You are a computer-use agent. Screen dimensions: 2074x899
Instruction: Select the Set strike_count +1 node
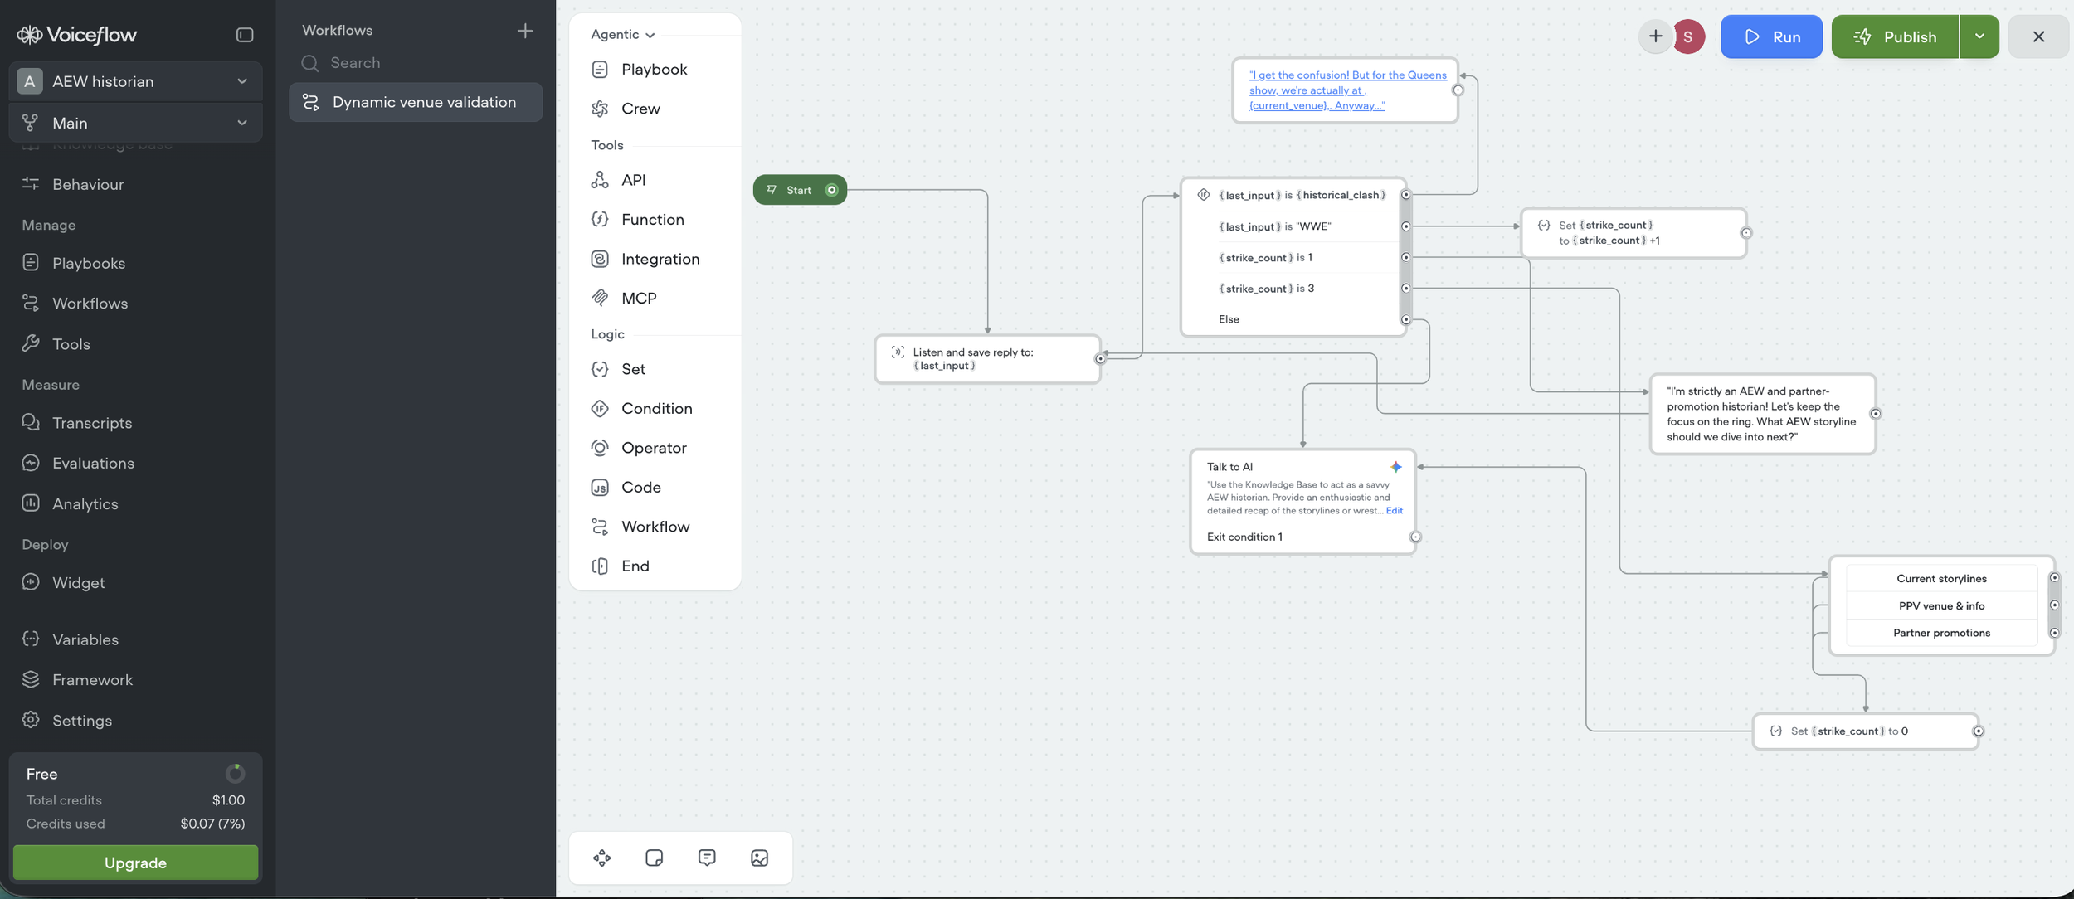[1634, 233]
